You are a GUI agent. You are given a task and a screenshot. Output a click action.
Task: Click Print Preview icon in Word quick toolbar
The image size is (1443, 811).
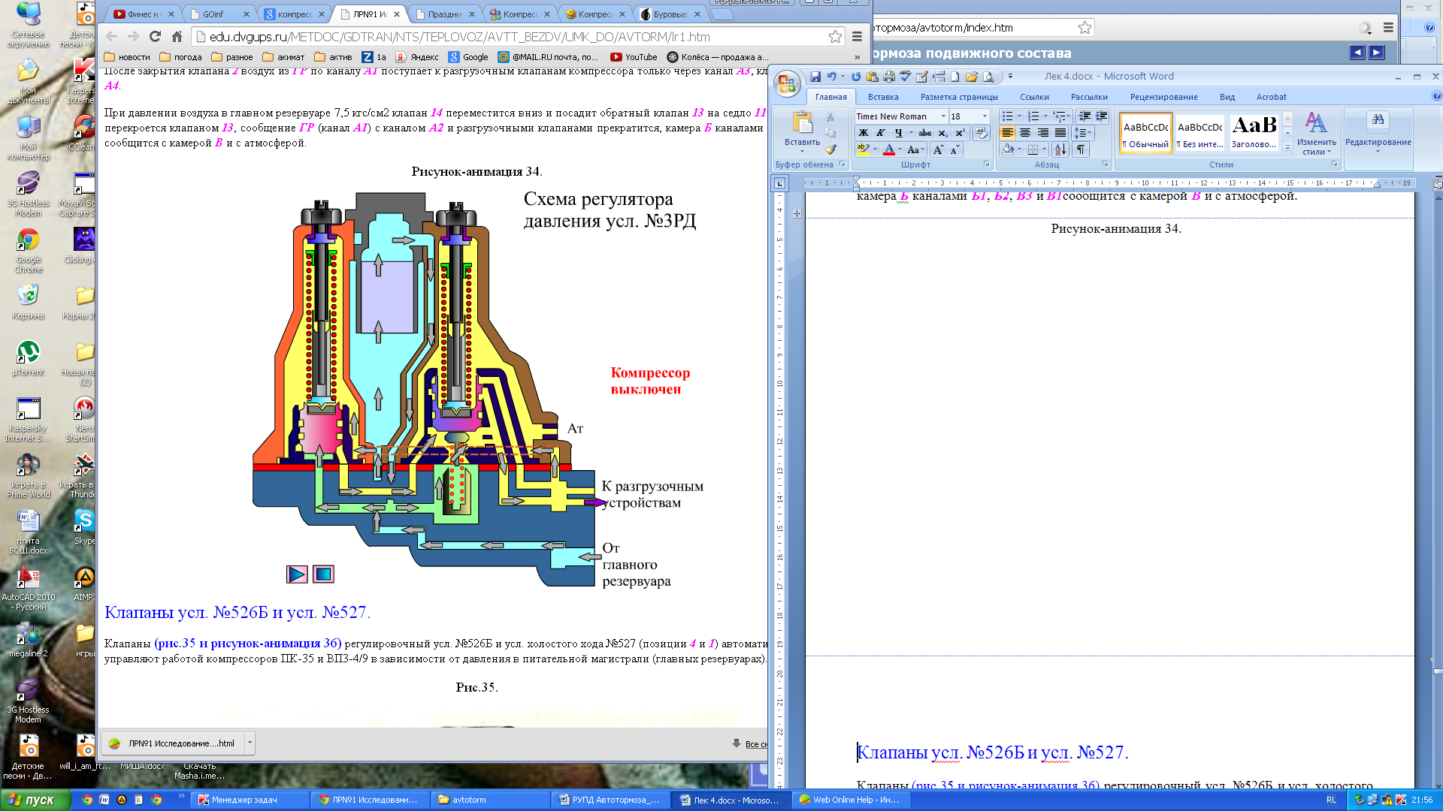988,77
